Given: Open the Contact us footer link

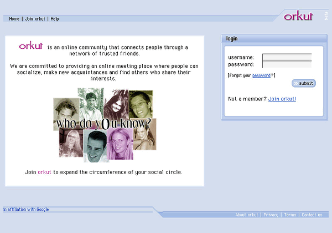Looking at the screenshot, I should (x=312, y=215).
